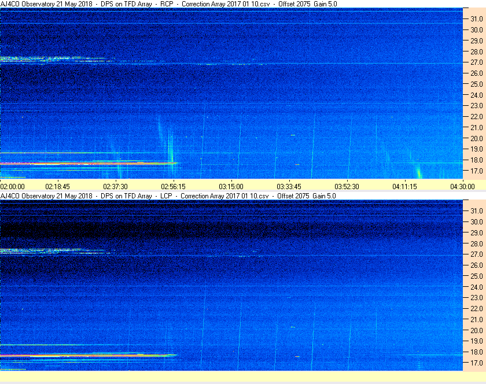
Task: Click the 30.0 frequency label on RCP axis
Action: 477,29
